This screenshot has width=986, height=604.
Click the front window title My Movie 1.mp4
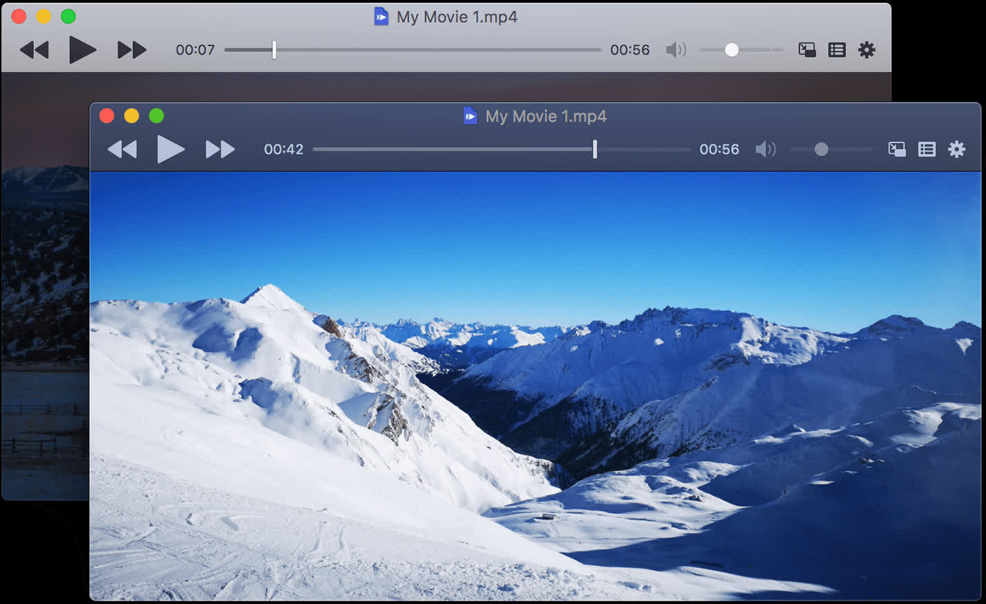click(546, 116)
